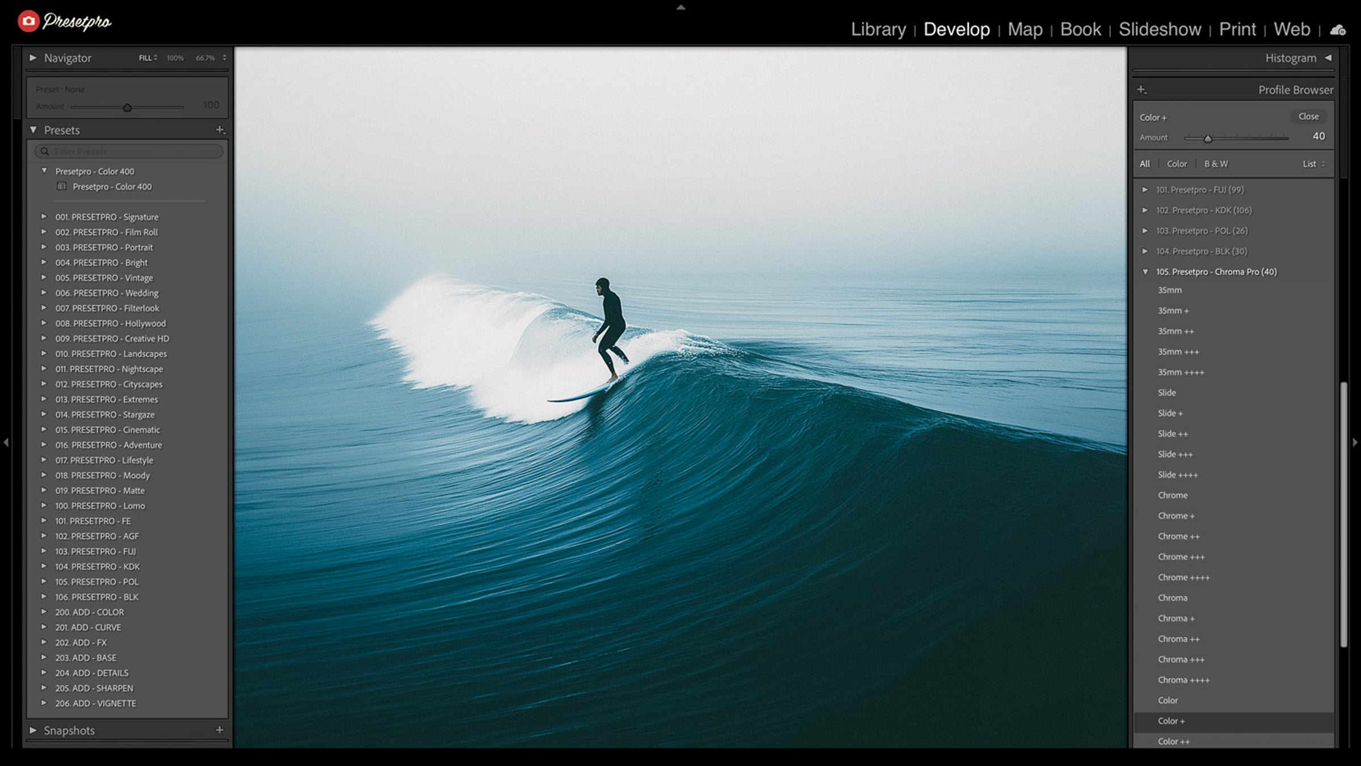The width and height of the screenshot is (1361, 766).
Task: Collapse the Presets panel
Action: tap(33, 130)
